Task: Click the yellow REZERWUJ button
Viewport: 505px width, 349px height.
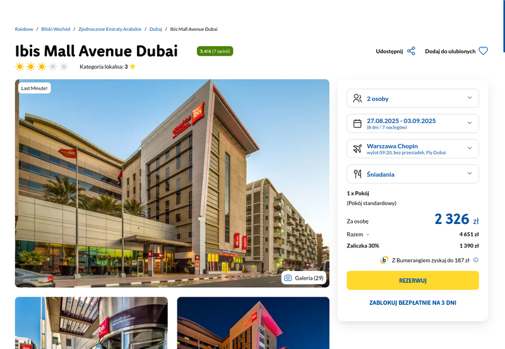Action: pyautogui.click(x=413, y=280)
